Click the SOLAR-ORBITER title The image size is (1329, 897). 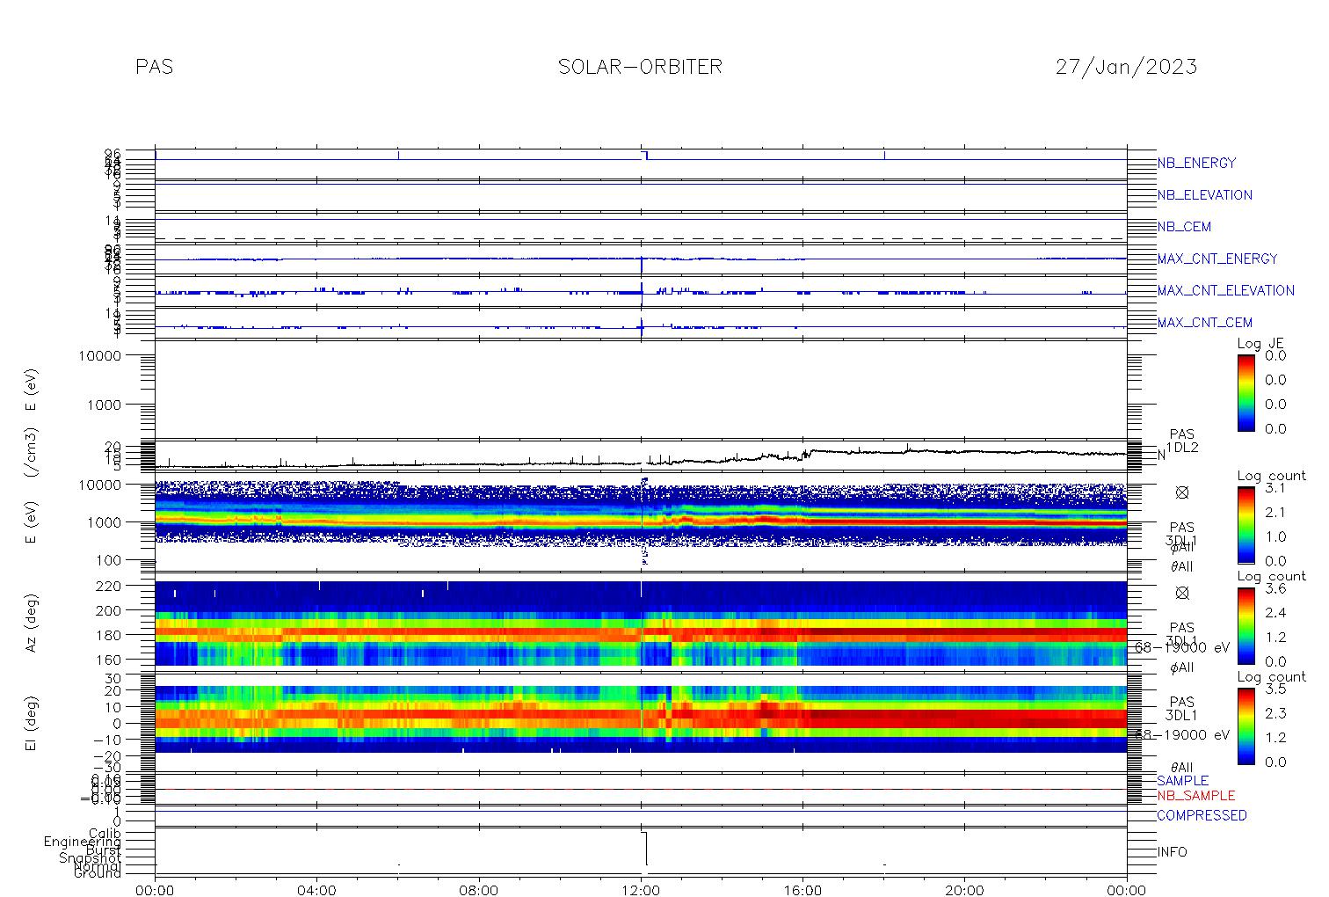tap(640, 67)
